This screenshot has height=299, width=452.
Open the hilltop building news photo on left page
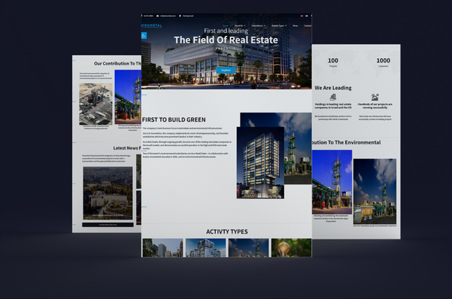pyautogui.click(x=108, y=193)
